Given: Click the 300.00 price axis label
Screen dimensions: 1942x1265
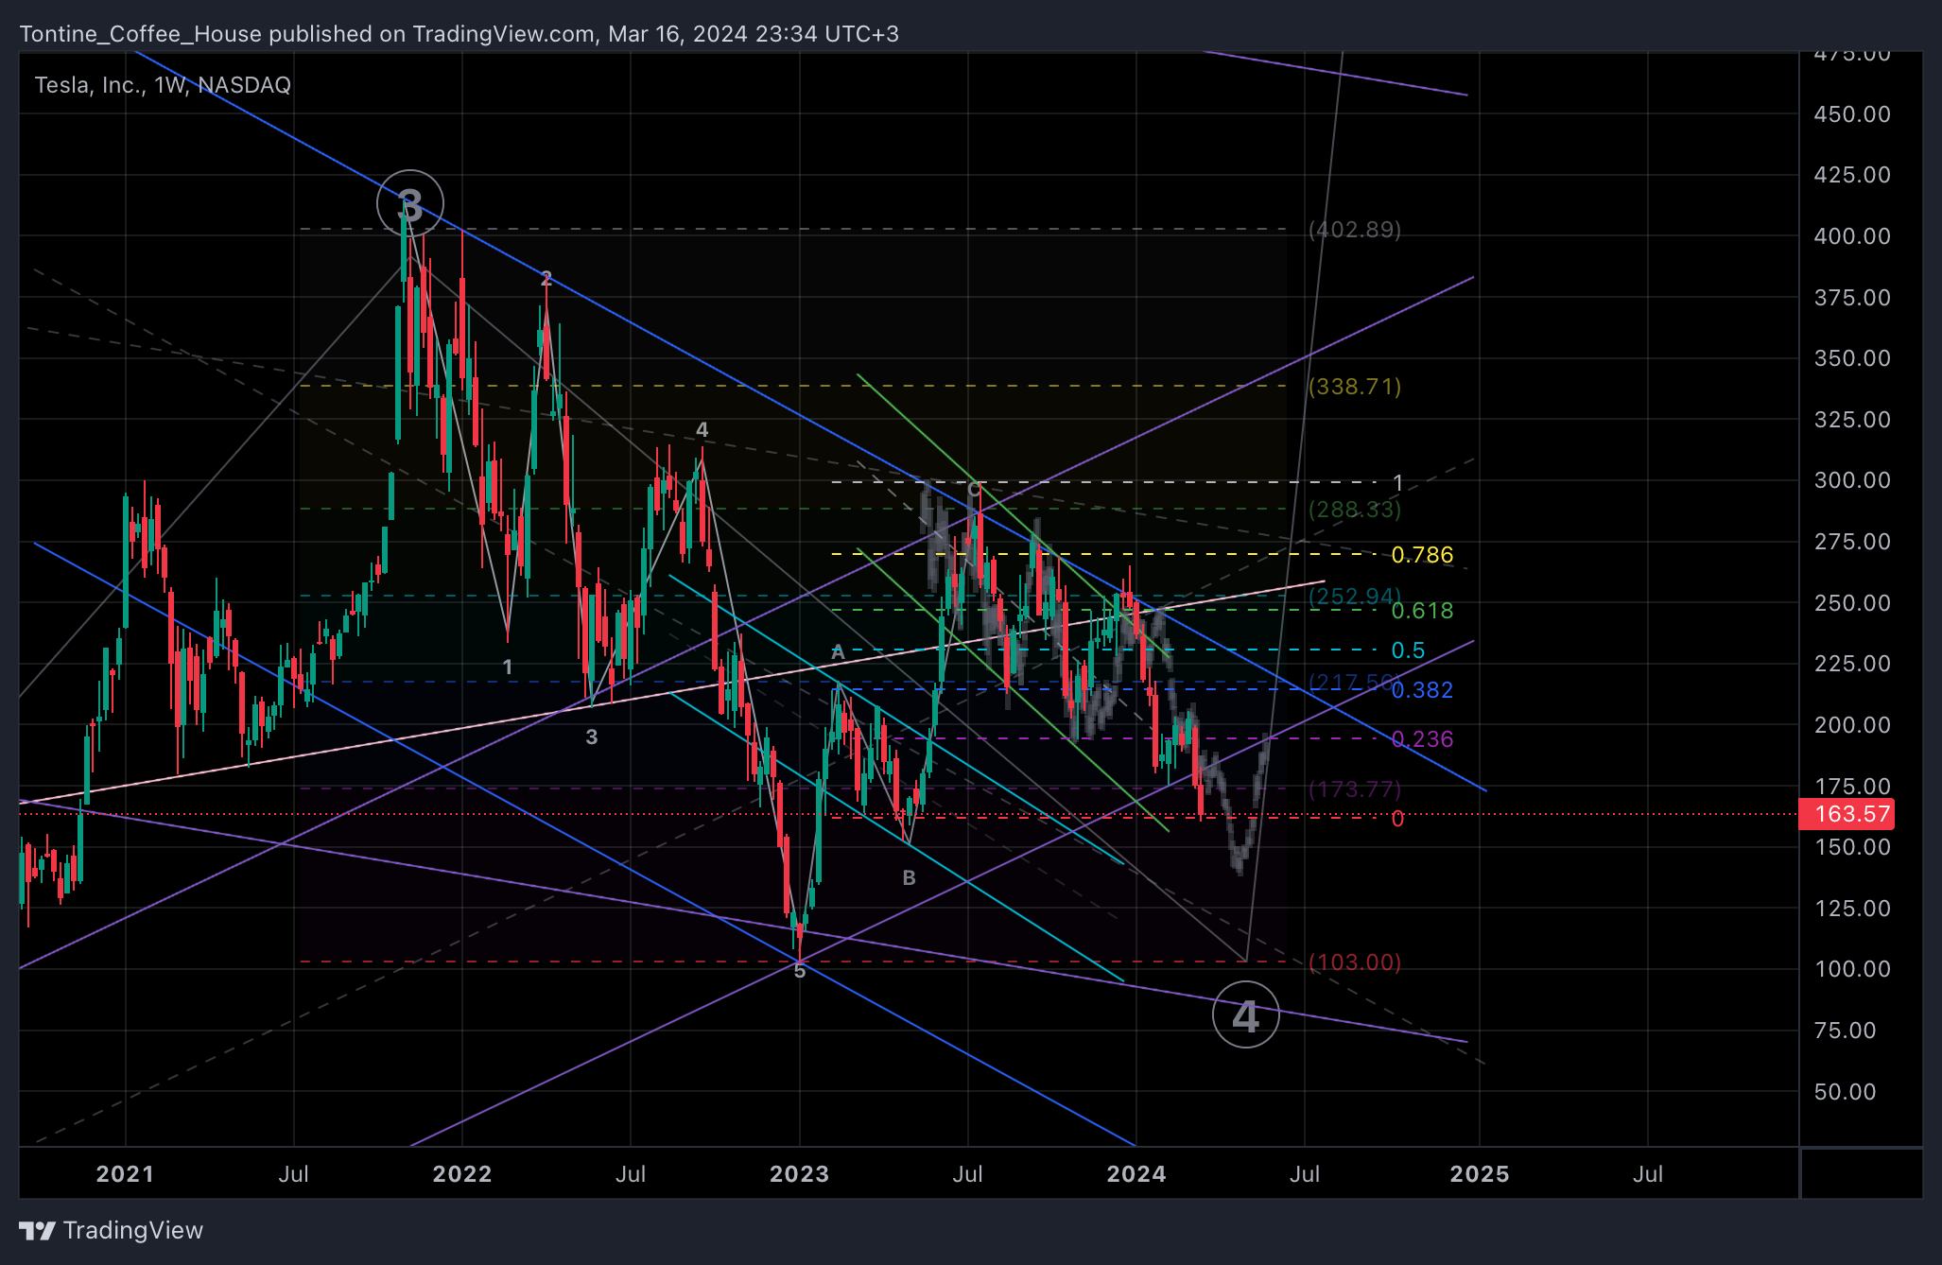Looking at the screenshot, I should [1852, 480].
